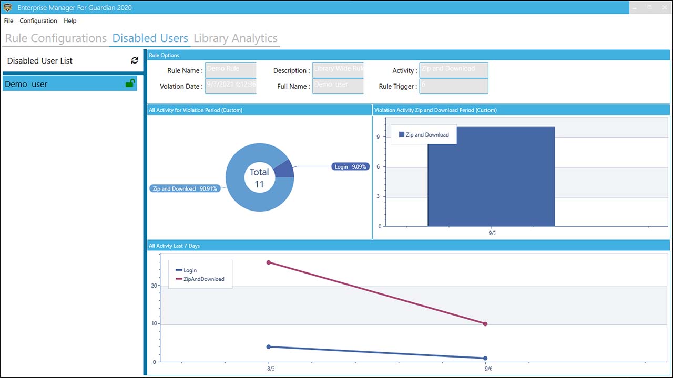Select Demo user in the disabled list
This screenshot has height=378, width=673.
click(70, 83)
